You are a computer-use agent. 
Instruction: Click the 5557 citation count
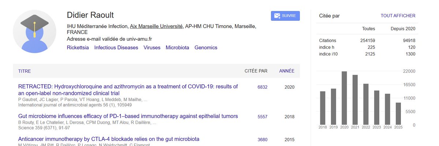(x=262, y=116)
